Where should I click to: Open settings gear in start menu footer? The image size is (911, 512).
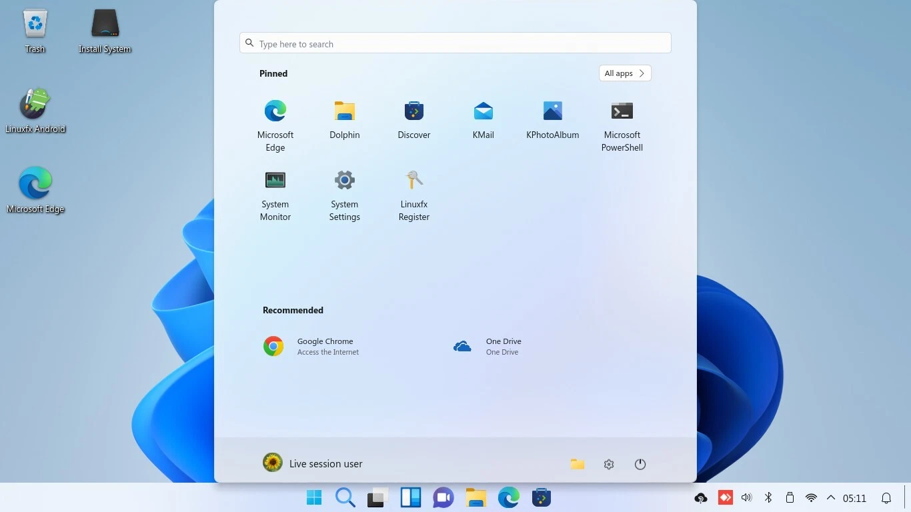click(x=609, y=464)
